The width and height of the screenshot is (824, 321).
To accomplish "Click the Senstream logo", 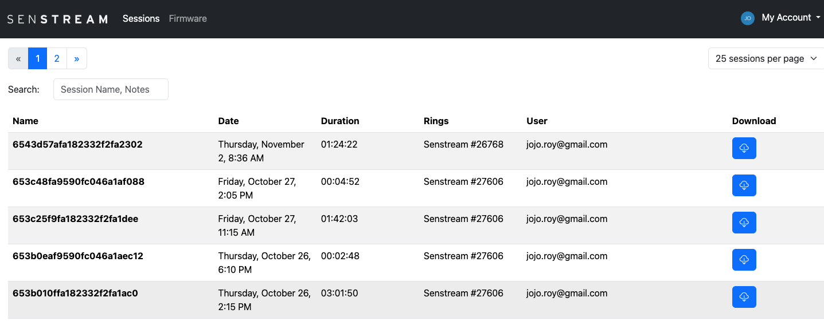I will click(x=57, y=19).
